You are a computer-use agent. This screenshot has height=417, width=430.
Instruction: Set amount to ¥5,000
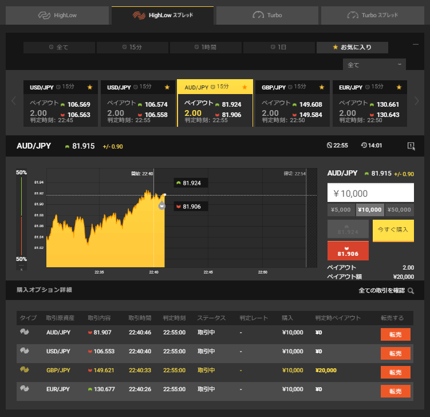pyautogui.click(x=341, y=210)
